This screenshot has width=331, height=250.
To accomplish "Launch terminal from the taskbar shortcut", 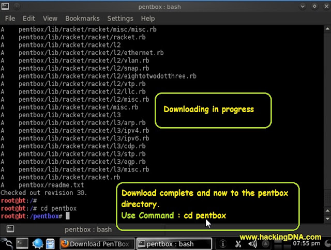I will [22, 244].
